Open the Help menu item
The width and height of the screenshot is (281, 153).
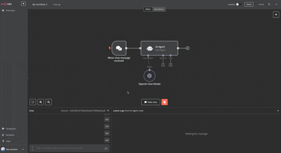pos(8,141)
